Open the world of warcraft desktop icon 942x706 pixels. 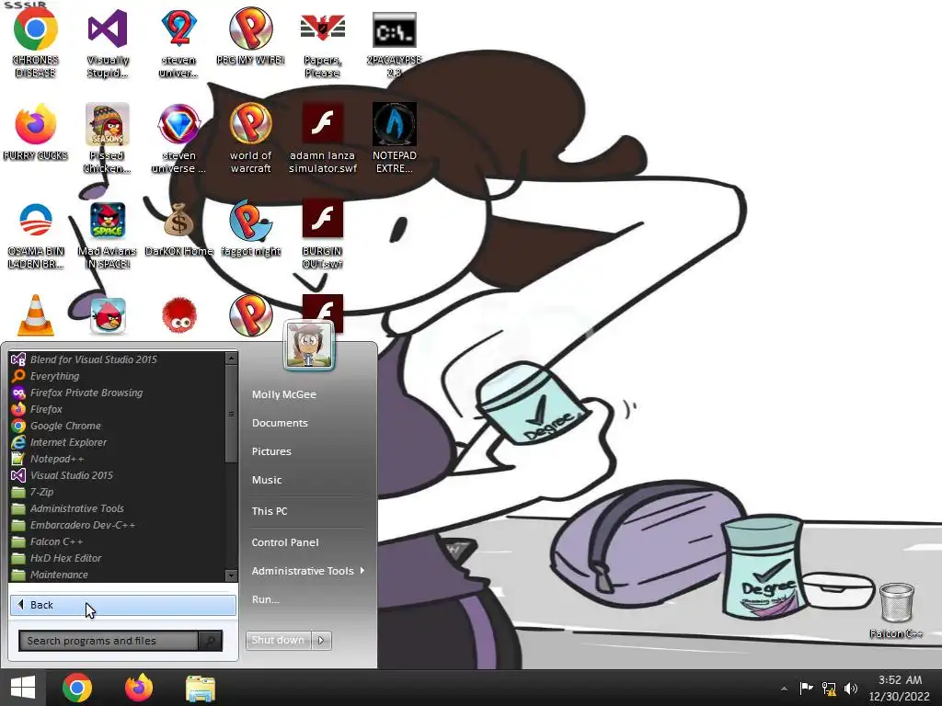click(250, 138)
